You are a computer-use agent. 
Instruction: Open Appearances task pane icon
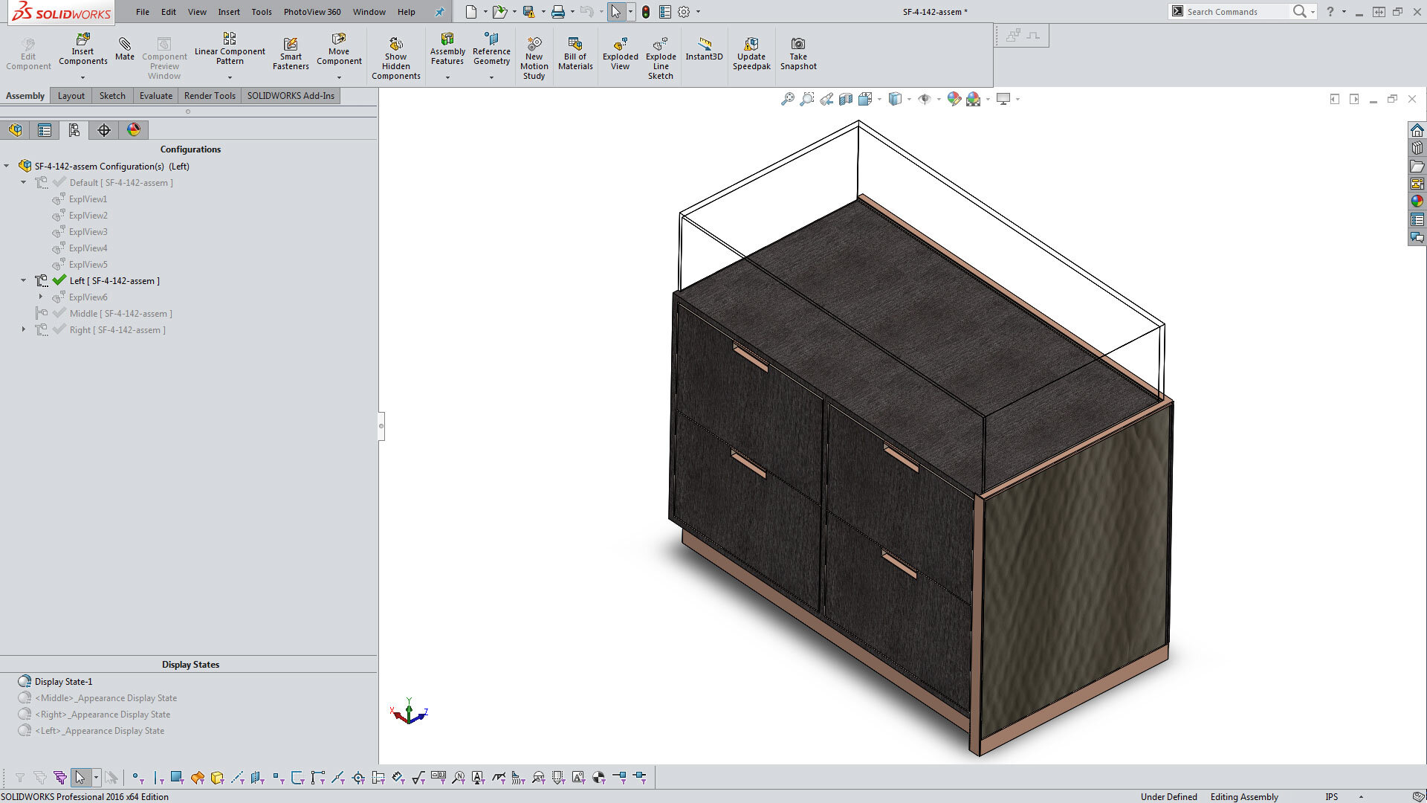coord(1417,201)
